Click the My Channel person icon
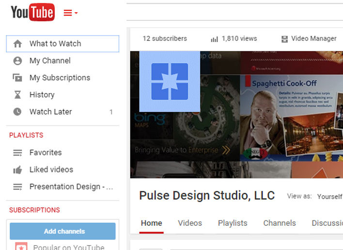The image size is (343, 250). 17,61
